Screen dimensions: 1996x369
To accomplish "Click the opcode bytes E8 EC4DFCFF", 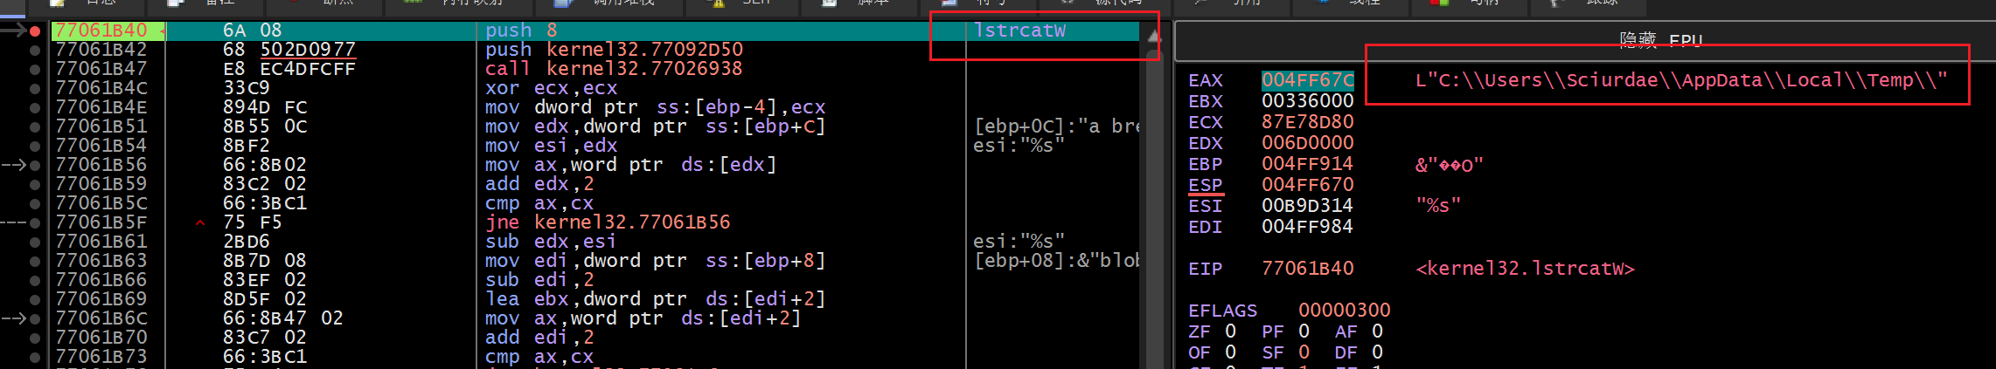I will [x=289, y=69].
